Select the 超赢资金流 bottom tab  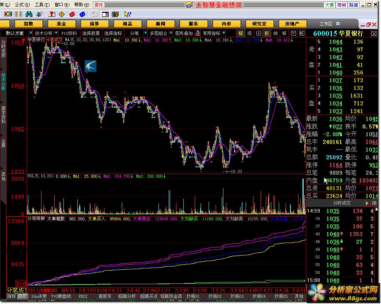(x=171, y=296)
